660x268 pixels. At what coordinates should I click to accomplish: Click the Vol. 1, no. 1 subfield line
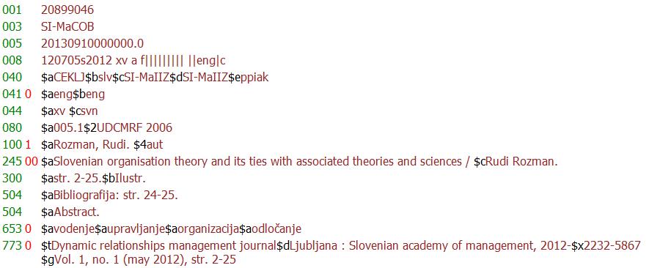pos(139,260)
